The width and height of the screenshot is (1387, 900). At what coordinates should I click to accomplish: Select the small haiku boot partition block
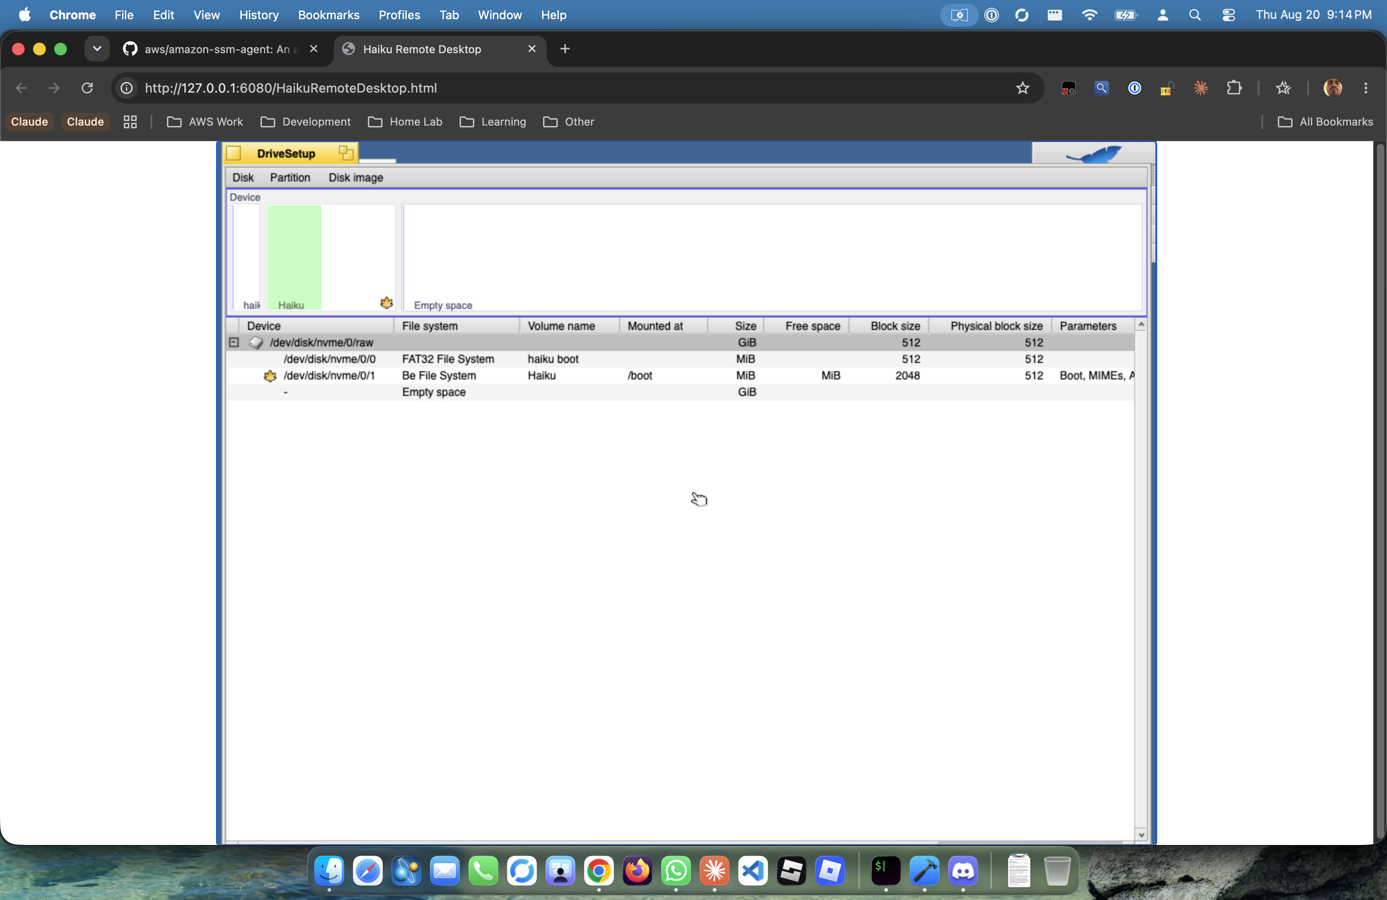coord(246,258)
